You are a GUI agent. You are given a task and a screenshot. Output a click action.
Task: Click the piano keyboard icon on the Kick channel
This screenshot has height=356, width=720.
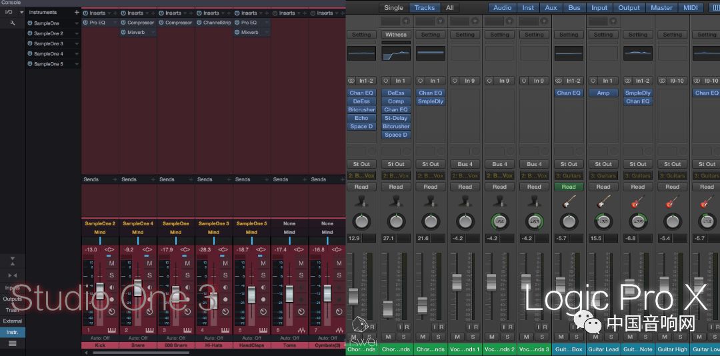pyautogui.click(x=111, y=330)
